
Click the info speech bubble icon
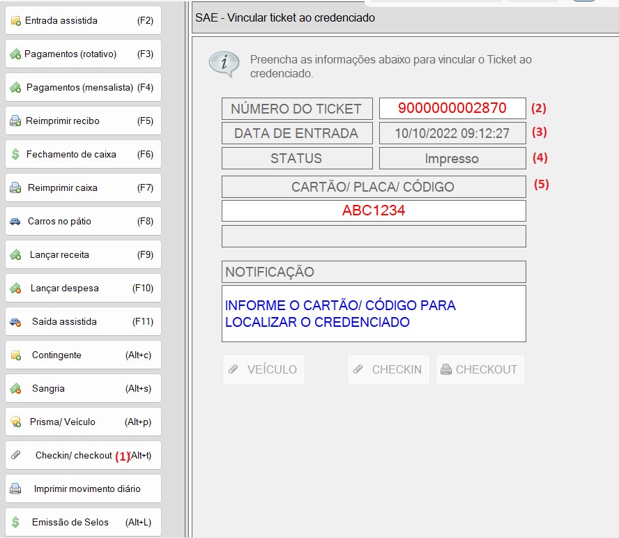(x=224, y=64)
